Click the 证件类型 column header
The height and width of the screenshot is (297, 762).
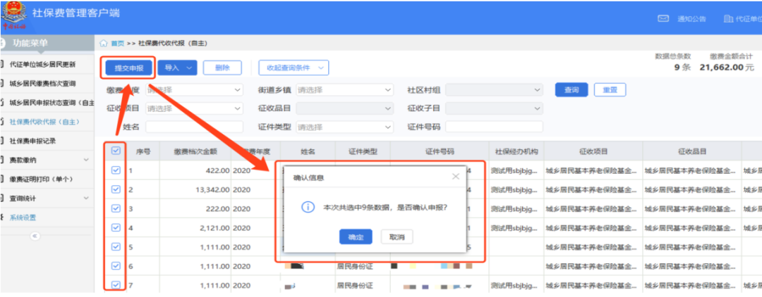pos(363,151)
